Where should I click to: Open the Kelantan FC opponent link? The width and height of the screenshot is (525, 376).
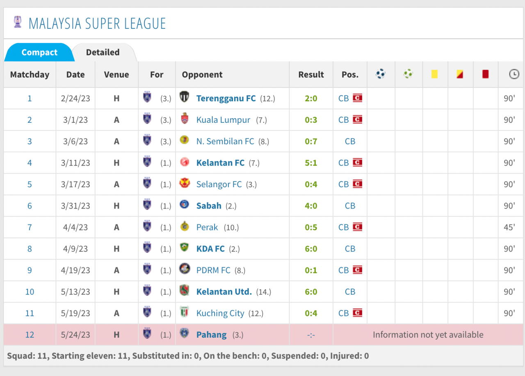[220, 163]
